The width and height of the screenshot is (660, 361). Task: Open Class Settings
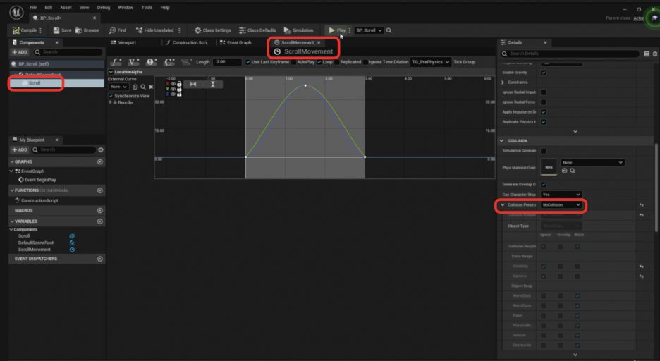[x=212, y=30]
